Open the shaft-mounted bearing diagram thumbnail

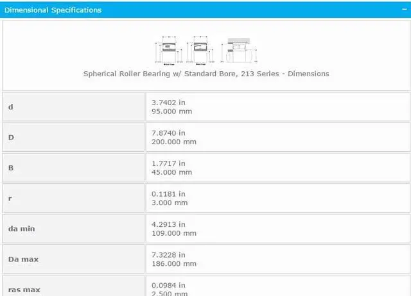239,51
